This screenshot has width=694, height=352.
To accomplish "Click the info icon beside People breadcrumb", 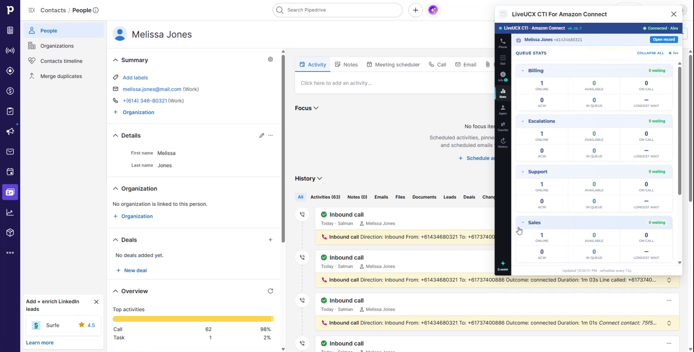I will (96, 10).
